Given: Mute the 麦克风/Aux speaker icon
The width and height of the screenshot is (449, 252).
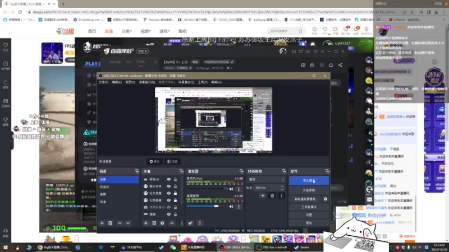Looking at the screenshot, I should [231, 189].
